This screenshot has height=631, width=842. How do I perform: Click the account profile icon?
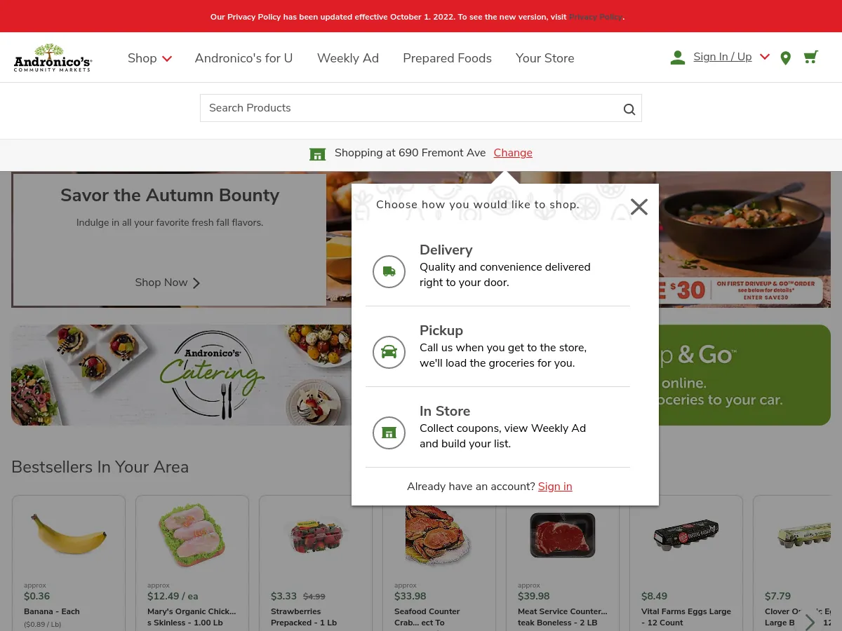(x=677, y=58)
